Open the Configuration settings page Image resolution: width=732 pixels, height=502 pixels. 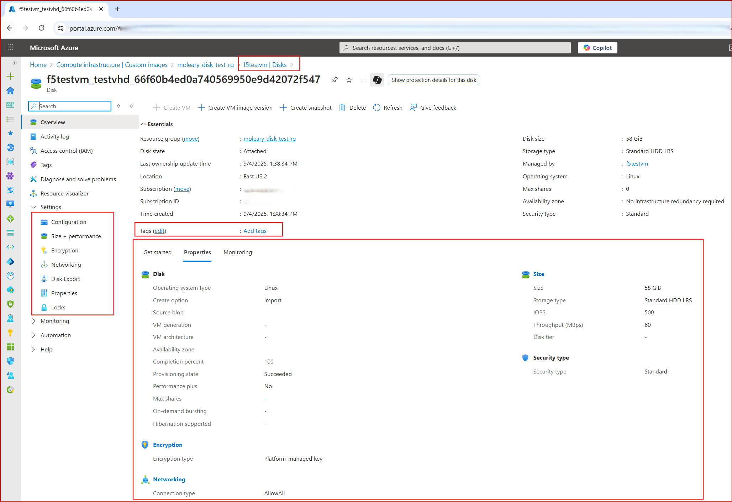[x=69, y=222]
